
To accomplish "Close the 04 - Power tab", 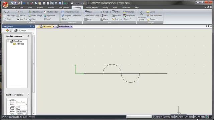I will pos(53,26).
